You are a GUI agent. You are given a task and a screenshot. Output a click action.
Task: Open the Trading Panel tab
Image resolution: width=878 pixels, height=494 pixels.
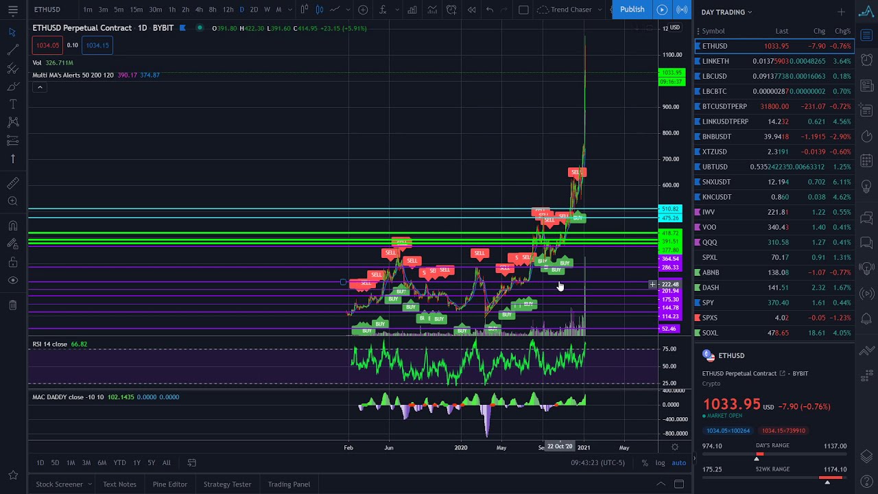tap(289, 484)
